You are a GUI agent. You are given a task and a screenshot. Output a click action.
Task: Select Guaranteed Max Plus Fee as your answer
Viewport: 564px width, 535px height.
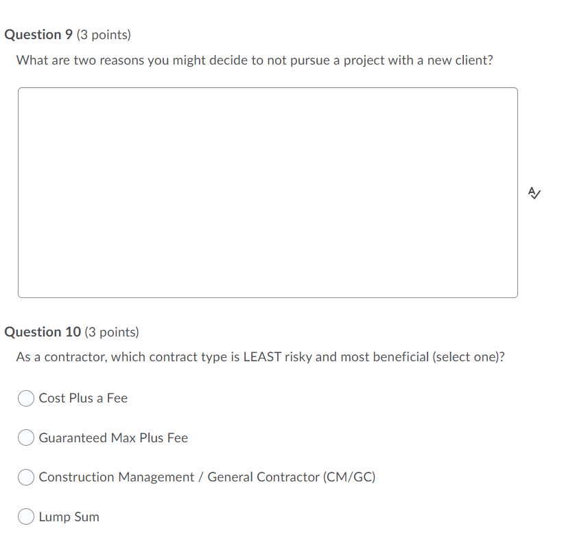click(25, 437)
